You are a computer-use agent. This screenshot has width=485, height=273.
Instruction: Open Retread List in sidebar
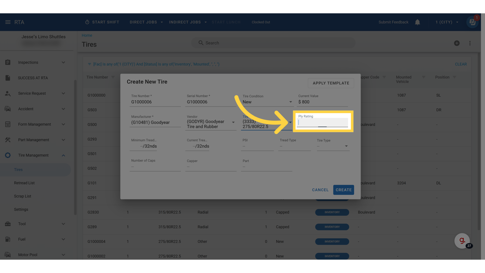tap(24, 183)
